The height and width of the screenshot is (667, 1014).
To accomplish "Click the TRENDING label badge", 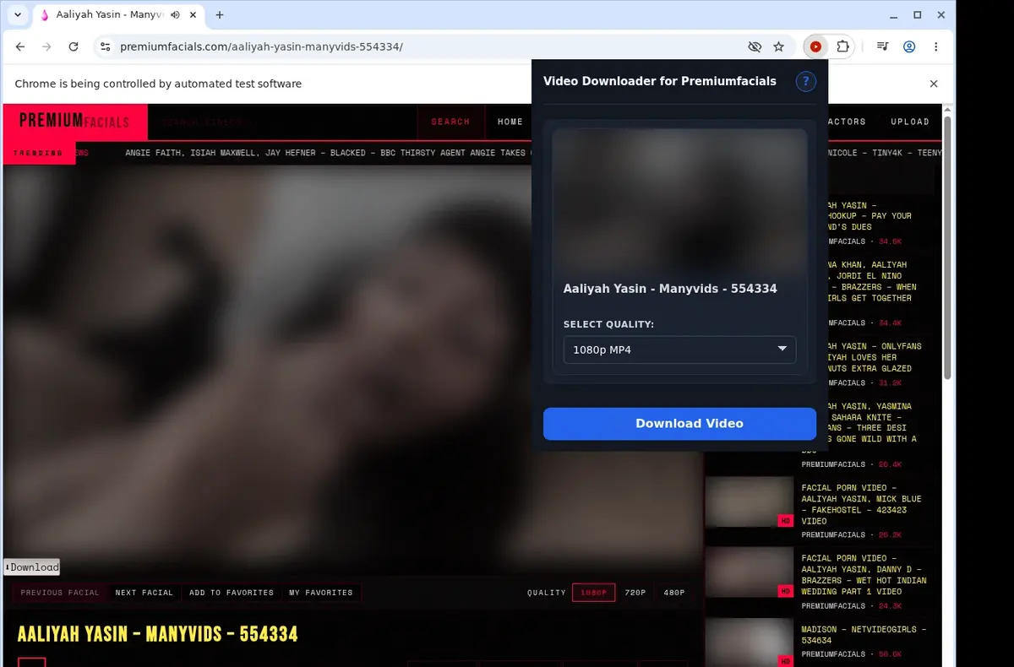I will 38,153.
